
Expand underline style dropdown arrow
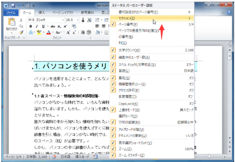pos(48,26)
